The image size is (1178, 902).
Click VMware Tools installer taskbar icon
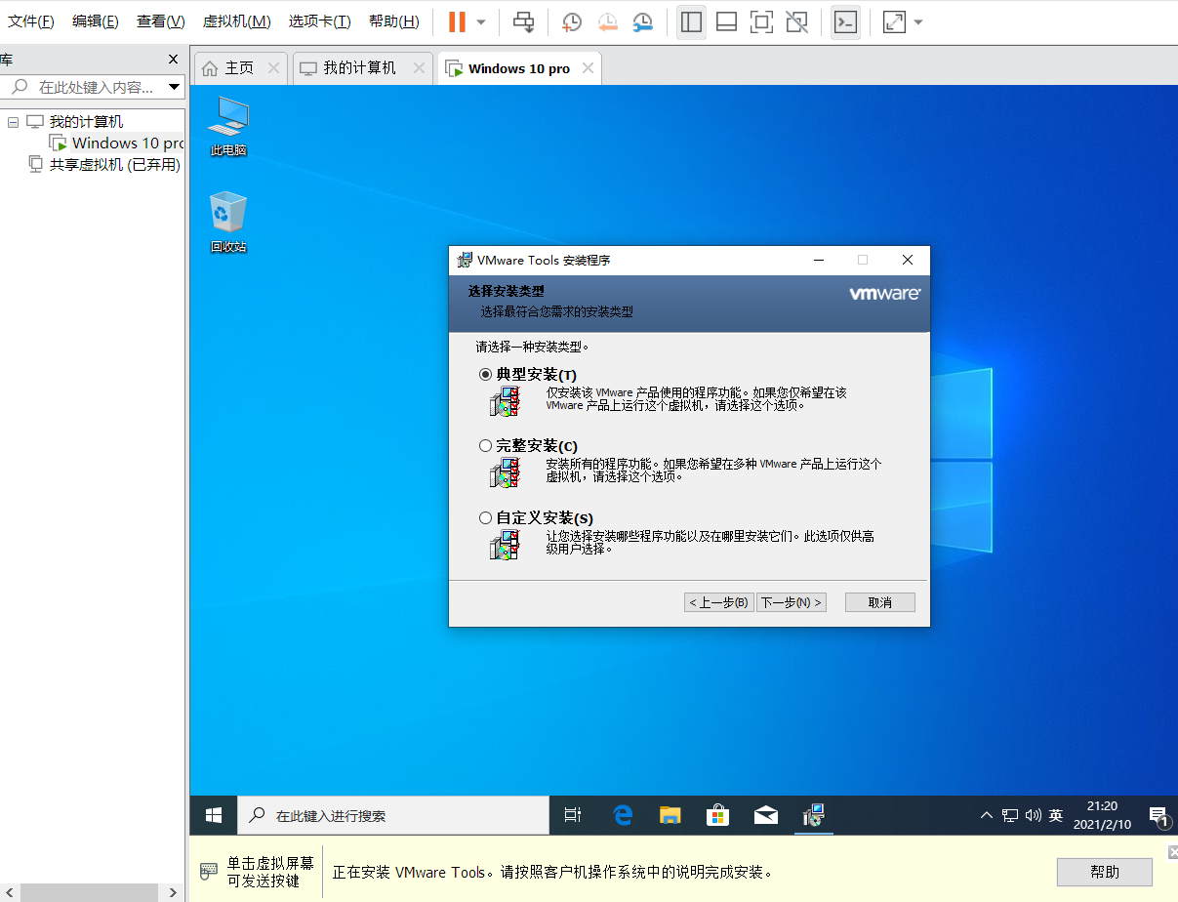click(x=813, y=815)
